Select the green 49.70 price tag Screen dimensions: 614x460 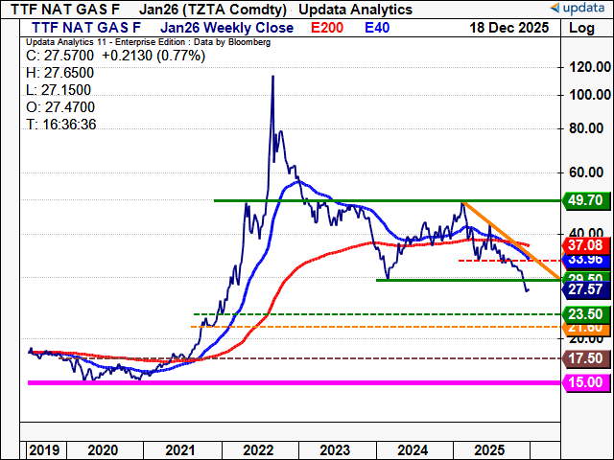(585, 201)
